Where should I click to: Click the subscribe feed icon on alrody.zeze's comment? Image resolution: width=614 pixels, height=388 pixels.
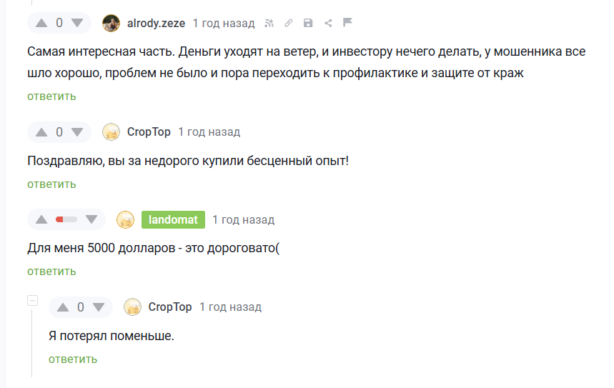coord(269,23)
